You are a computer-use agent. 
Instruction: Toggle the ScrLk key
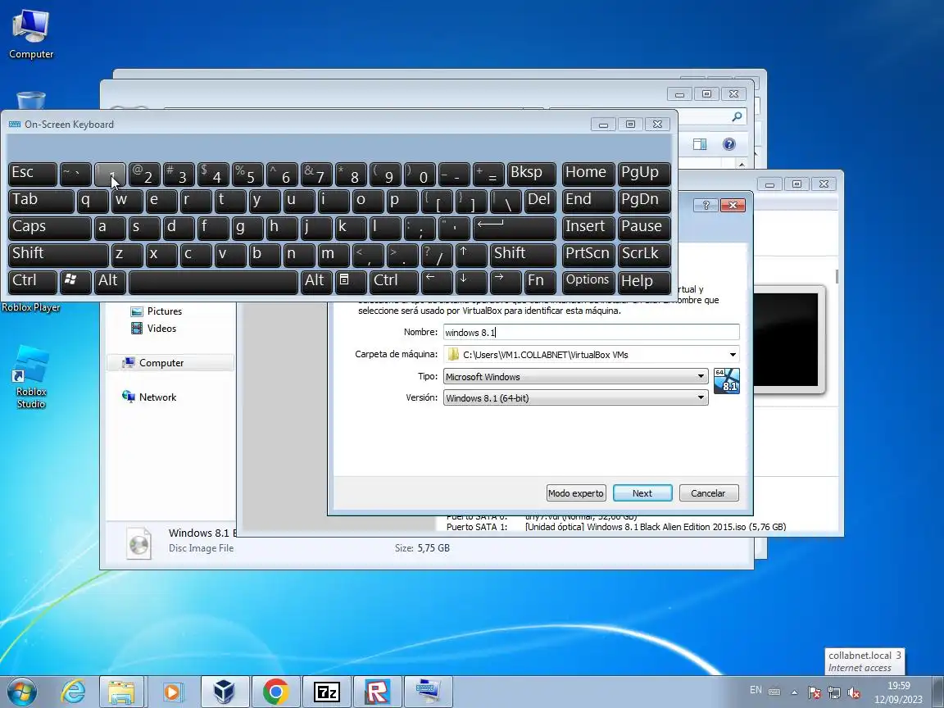[x=644, y=256]
